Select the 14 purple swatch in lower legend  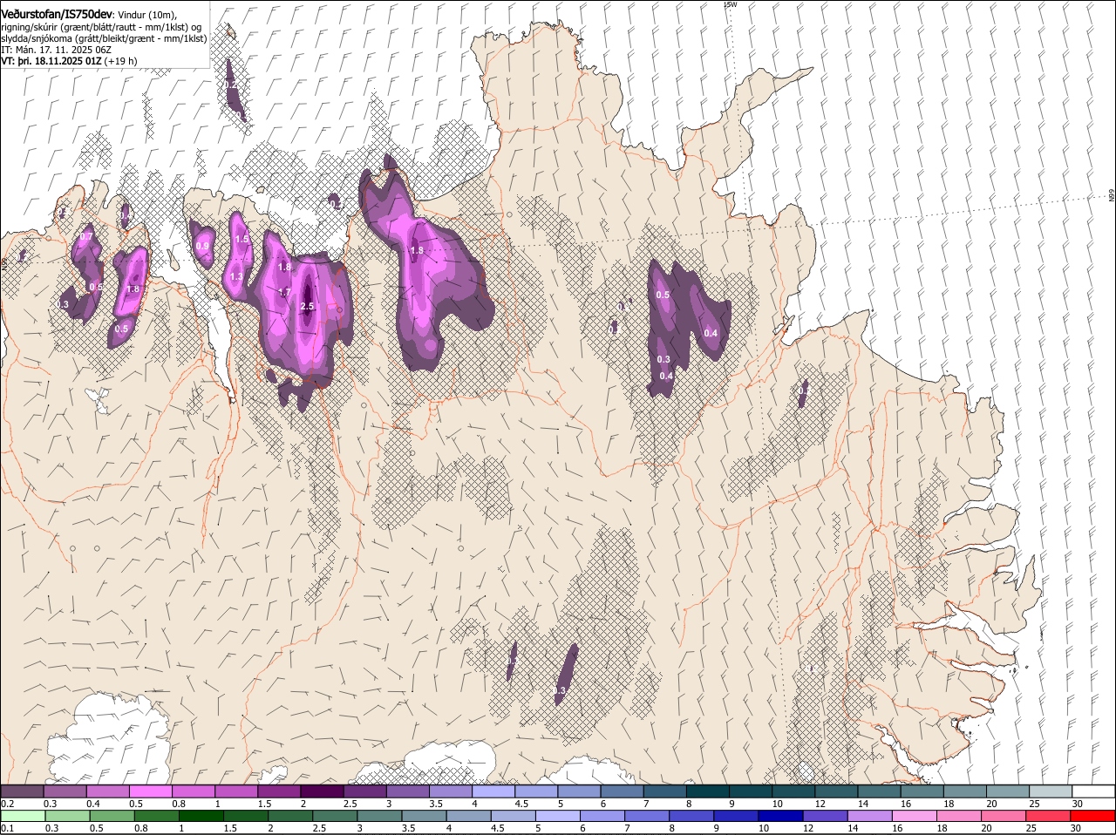869,816
